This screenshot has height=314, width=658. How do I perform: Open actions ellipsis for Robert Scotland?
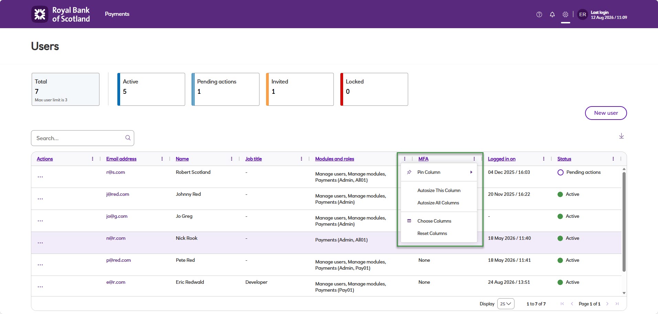[x=40, y=177]
